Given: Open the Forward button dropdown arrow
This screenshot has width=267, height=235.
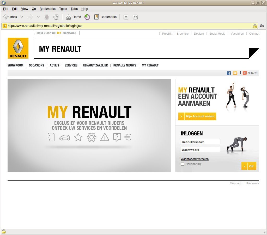Looking at the screenshot, I should click(x=38, y=17).
